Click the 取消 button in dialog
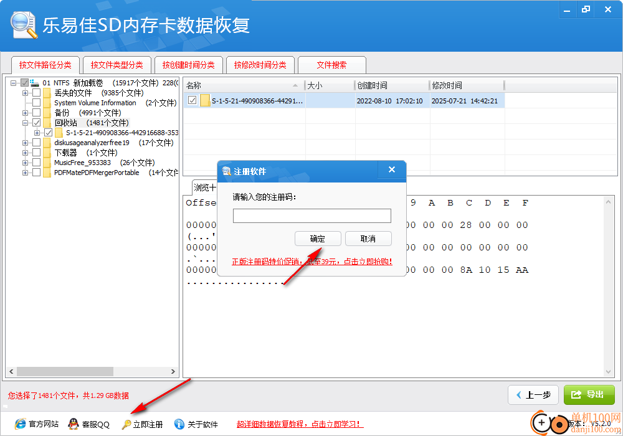The width and height of the screenshot is (623, 436). 368,239
